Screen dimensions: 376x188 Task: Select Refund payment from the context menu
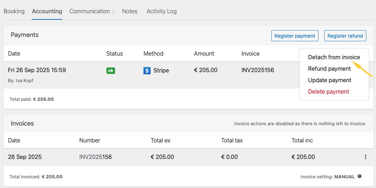pyautogui.click(x=329, y=69)
